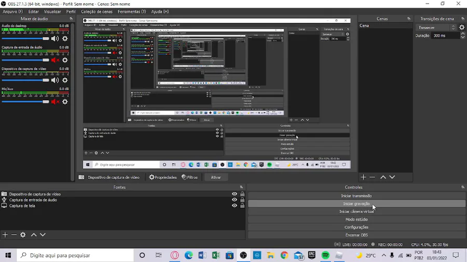Image resolution: width=467 pixels, height=262 pixels.
Task: Add a new scene with plus icon
Action: pos(363,177)
